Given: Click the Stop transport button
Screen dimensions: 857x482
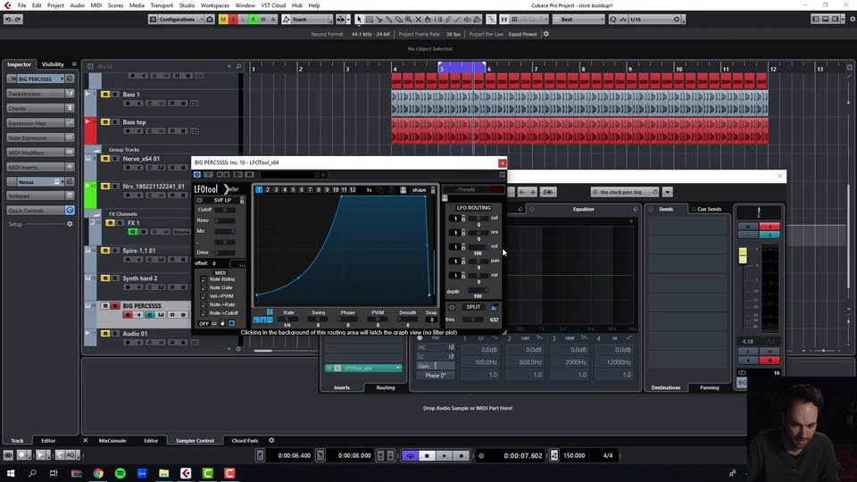Looking at the screenshot, I should click(x=427, y=455).
